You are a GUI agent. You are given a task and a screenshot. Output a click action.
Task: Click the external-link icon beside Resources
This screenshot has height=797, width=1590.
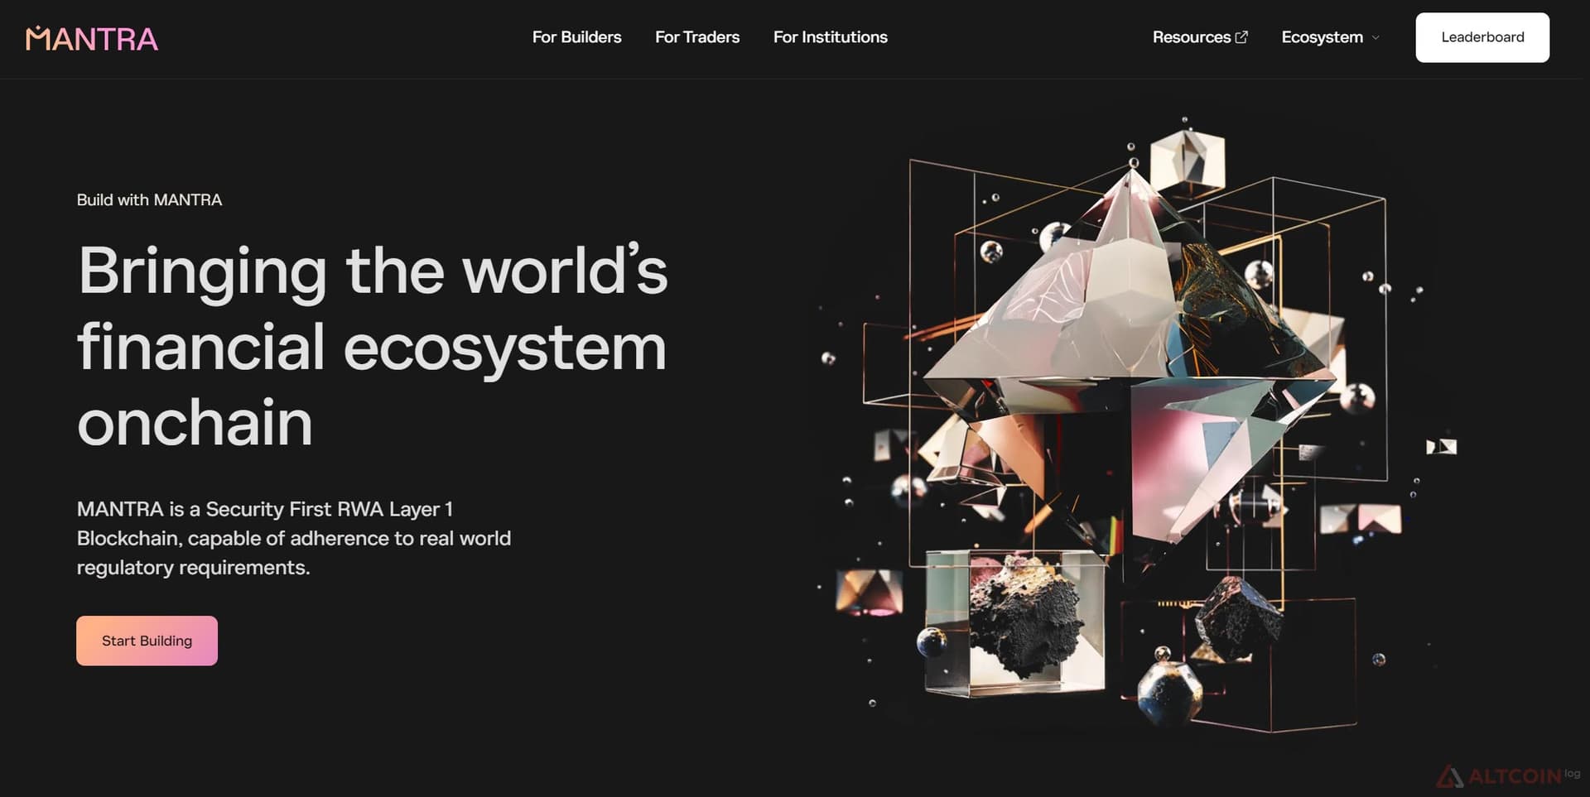(x=1241, y=37)
